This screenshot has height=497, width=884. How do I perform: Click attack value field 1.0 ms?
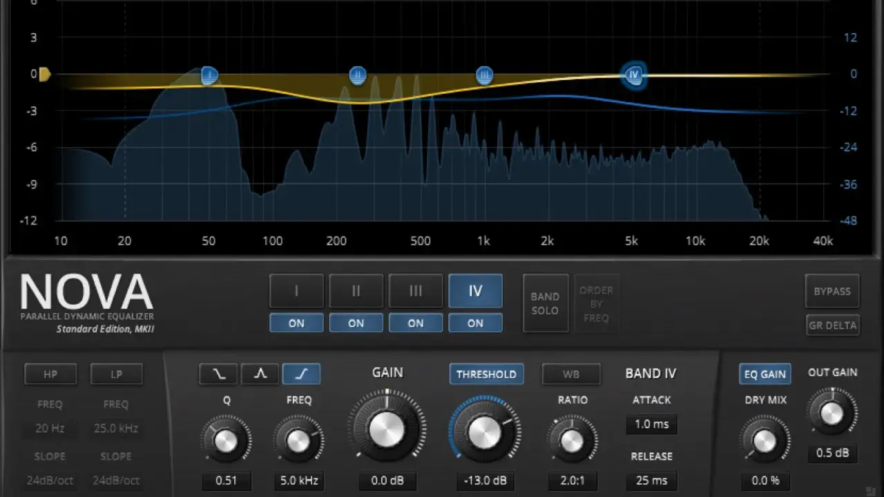pyautogui.click(x=651, y=425)
